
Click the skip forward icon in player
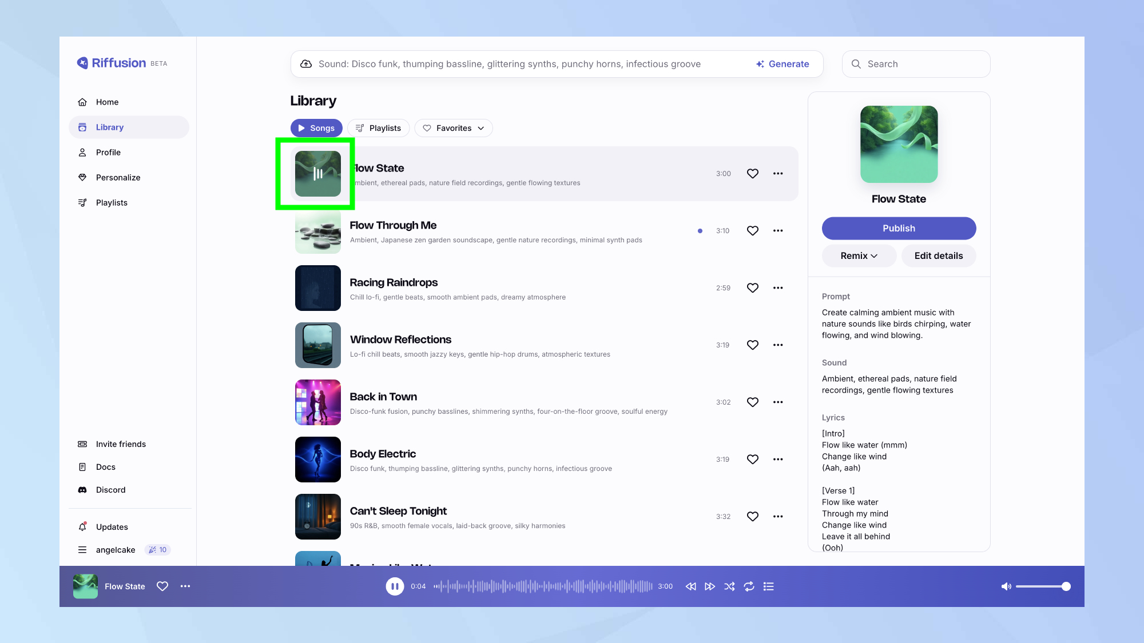710,586
